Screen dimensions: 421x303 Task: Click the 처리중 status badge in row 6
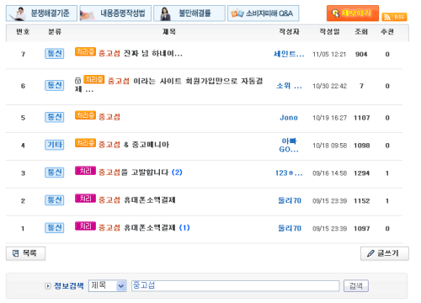94,79
